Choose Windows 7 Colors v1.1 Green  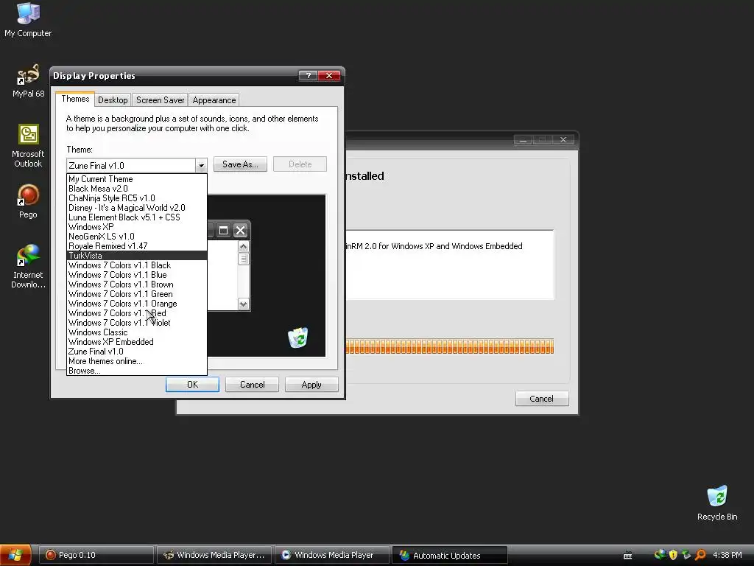click(136, 294)
